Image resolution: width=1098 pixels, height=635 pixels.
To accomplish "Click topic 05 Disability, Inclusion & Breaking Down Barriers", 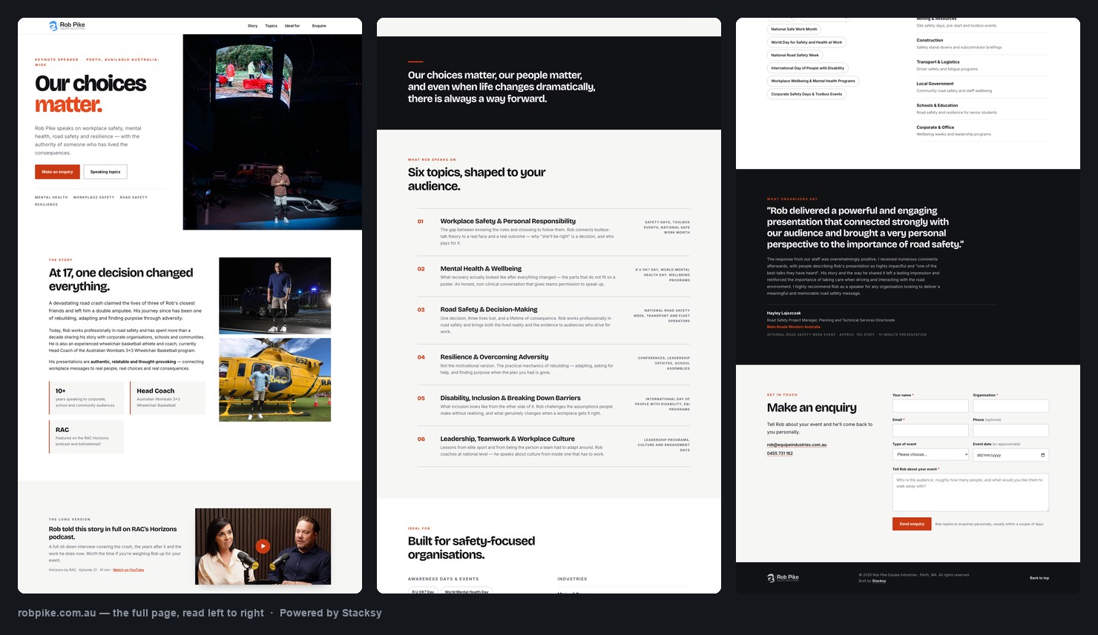I will 553,405.
